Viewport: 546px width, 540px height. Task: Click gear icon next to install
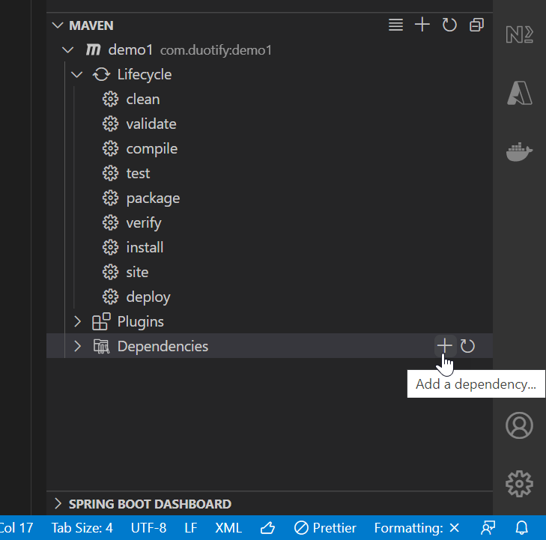point(110,248)
